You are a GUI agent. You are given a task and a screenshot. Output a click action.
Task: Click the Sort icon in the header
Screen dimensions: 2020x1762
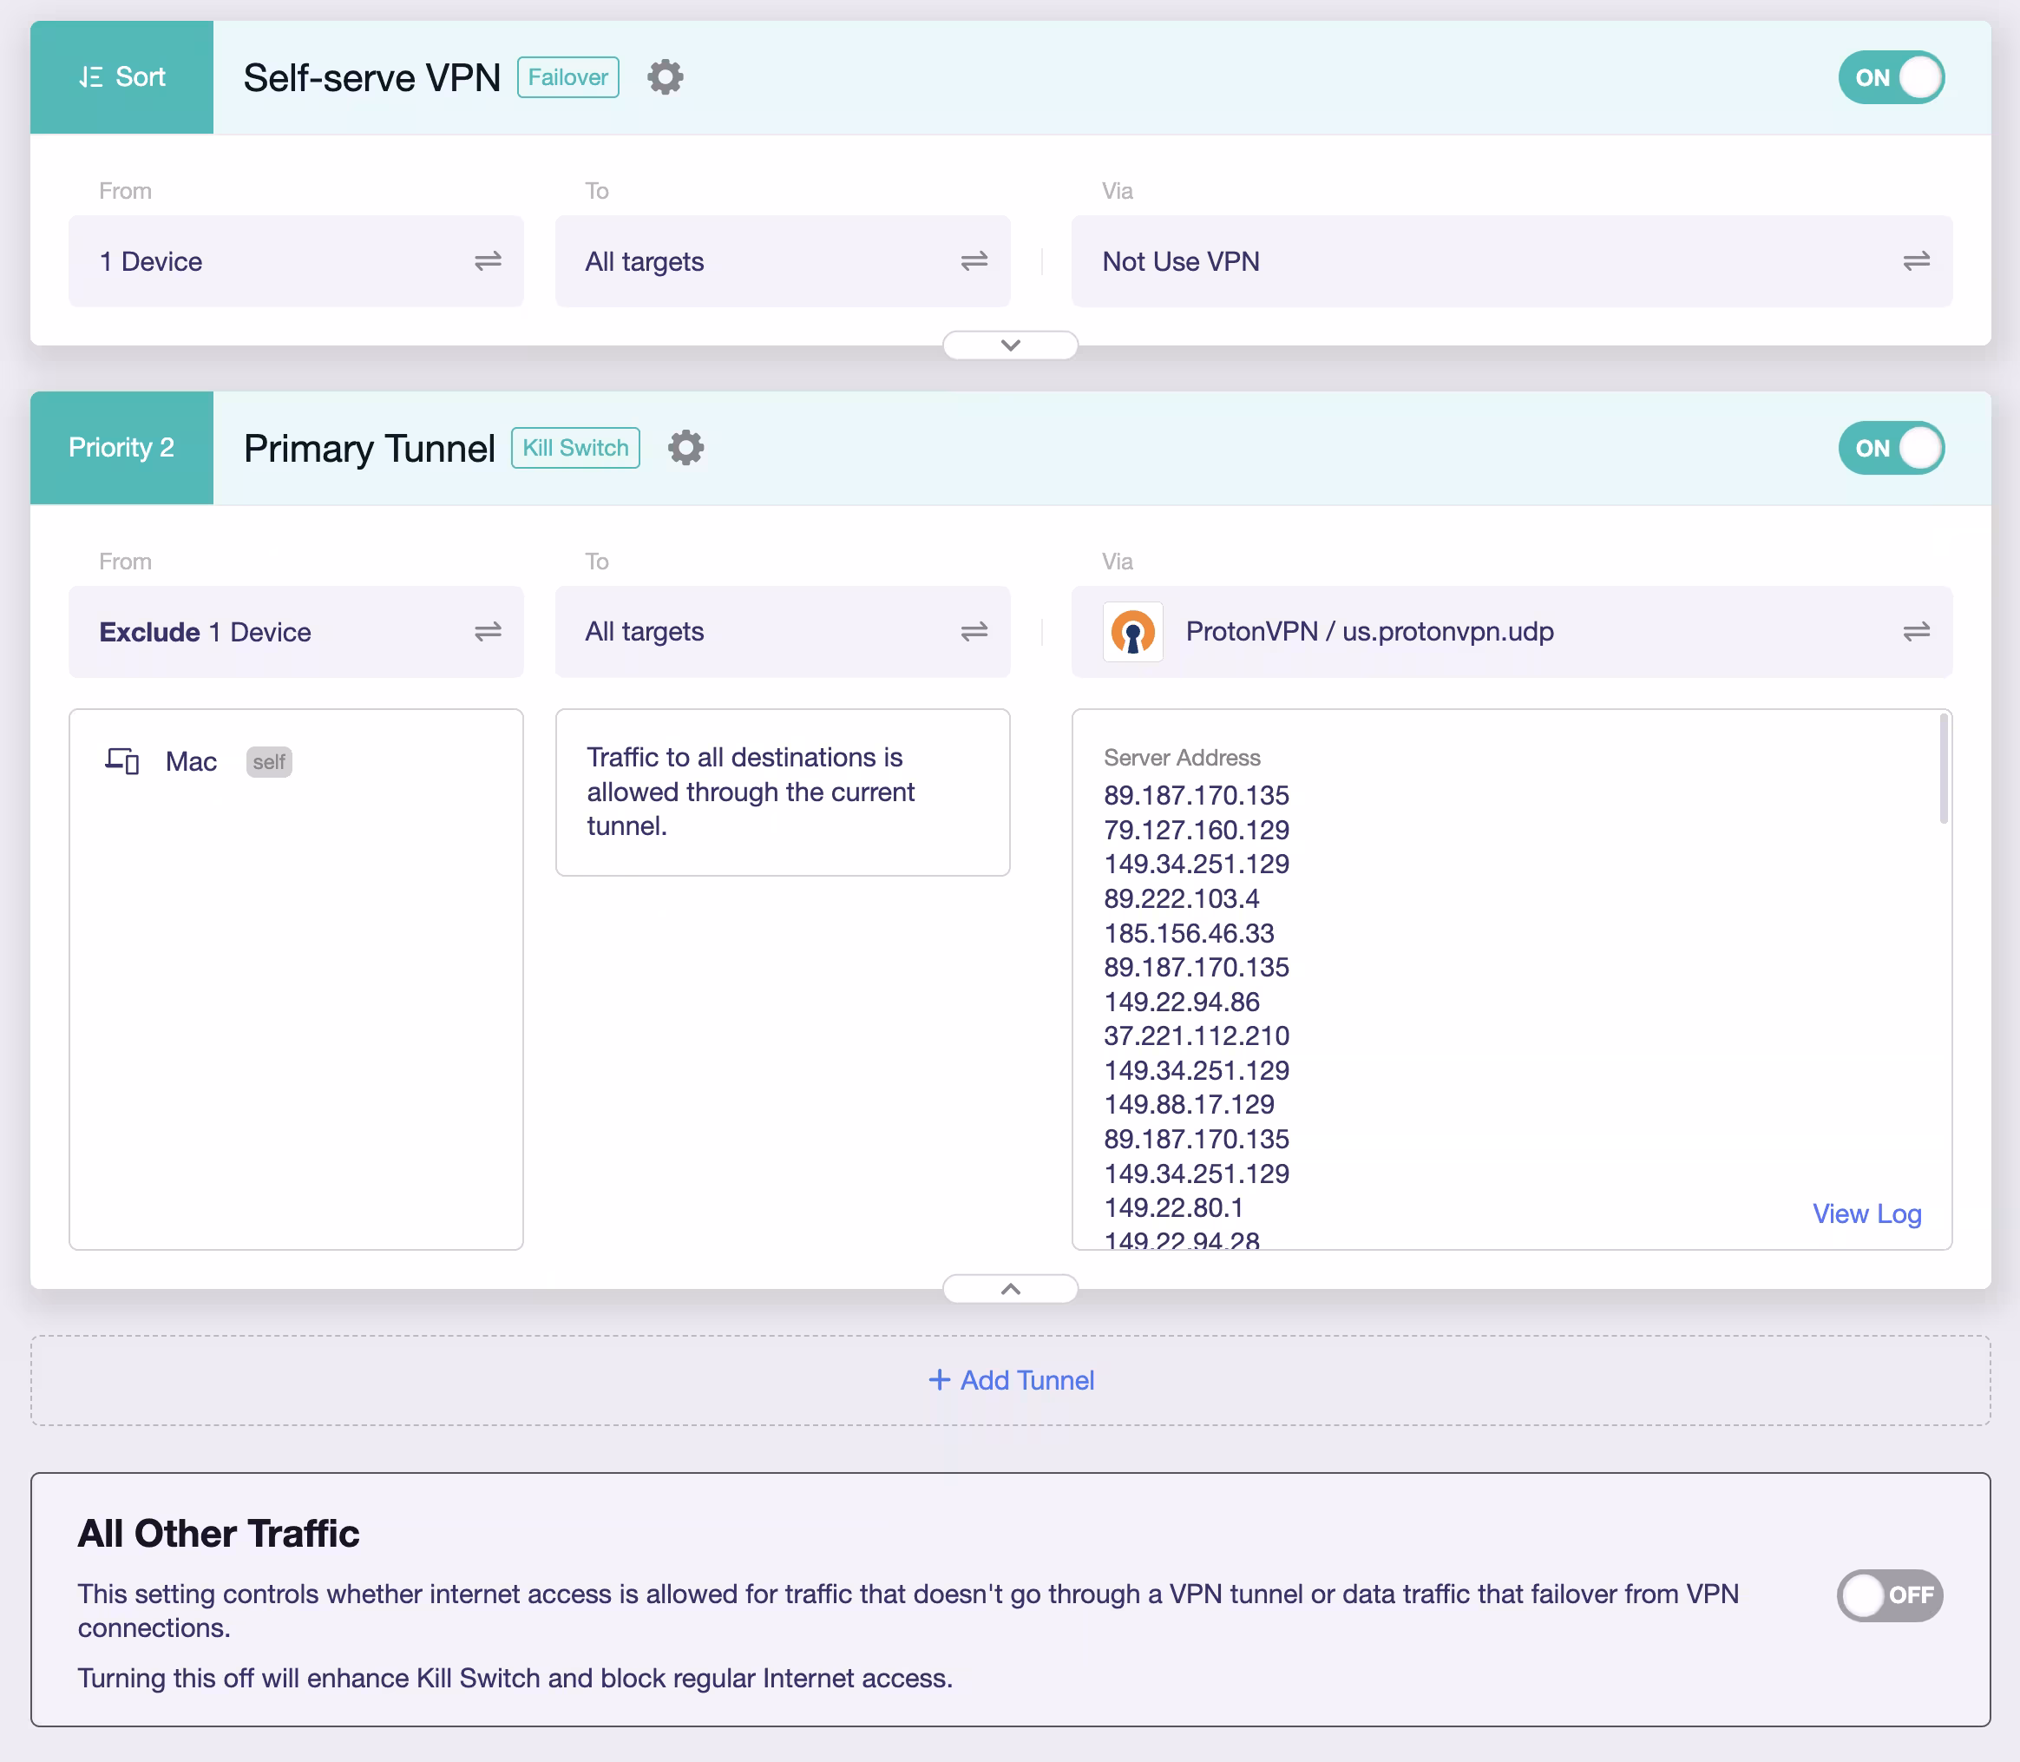point(121,76)
